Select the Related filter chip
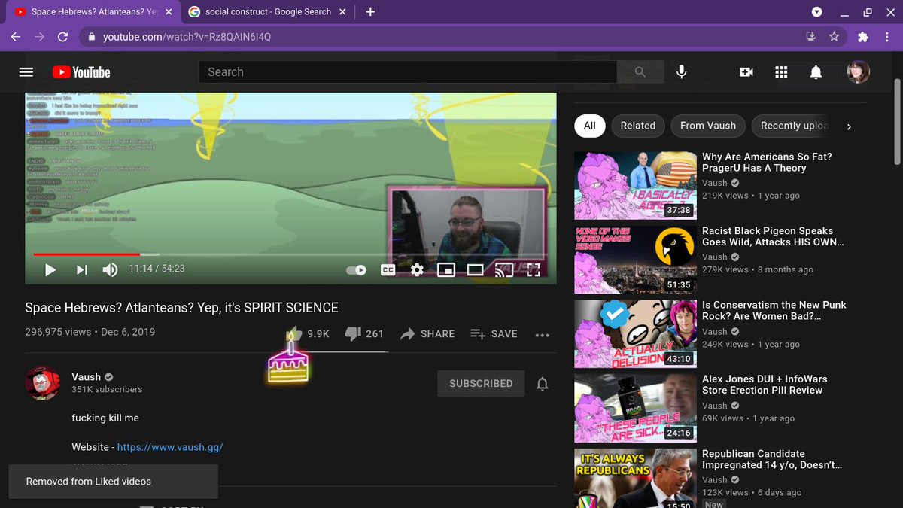Viewport: 903px width, 508px height. click(638, 126)
